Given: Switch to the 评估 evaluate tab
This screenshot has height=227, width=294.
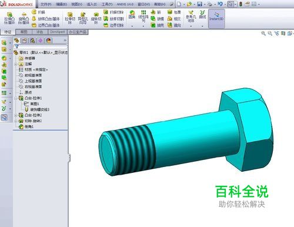Looking at the screenshot, I should tap(40, 32).
